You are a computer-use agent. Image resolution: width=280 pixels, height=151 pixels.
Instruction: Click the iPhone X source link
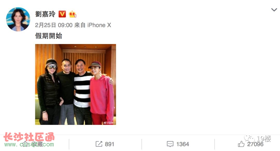coord(99,25)
